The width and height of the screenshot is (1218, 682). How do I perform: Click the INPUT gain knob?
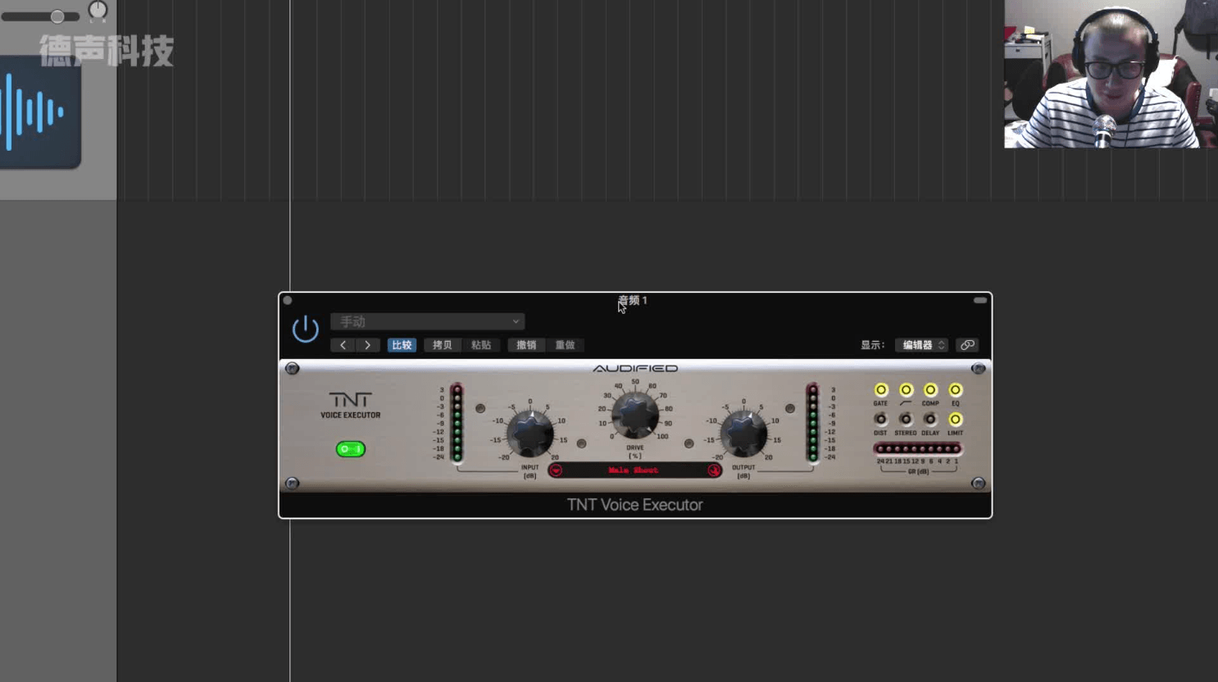530,432
